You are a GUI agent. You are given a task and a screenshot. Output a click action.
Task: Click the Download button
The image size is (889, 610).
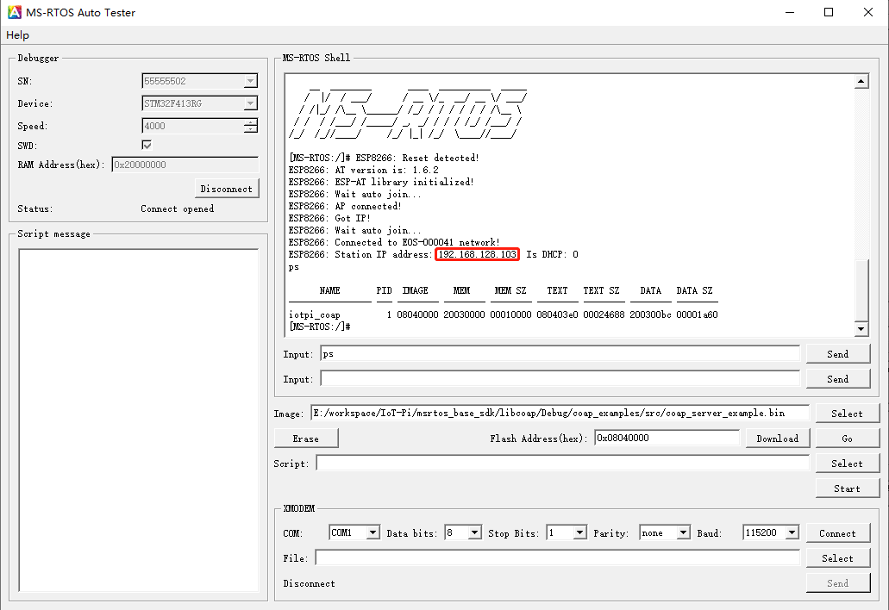[777, 439]
